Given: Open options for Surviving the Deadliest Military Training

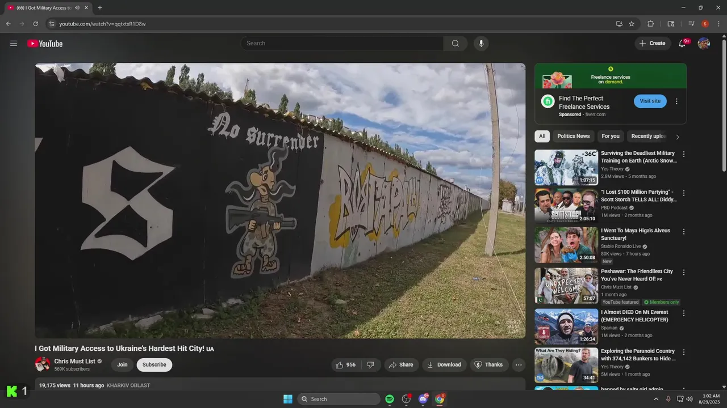Looking at the screenshot, I should (x=684, y=154).
